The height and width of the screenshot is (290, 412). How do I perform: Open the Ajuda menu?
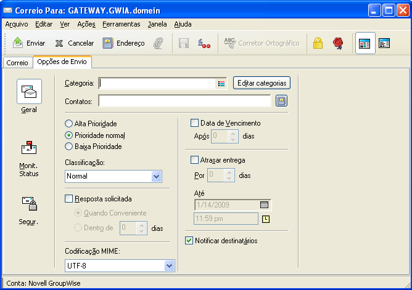[183, 24]
